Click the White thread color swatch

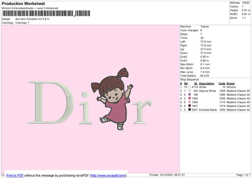(x=189, y=87)
